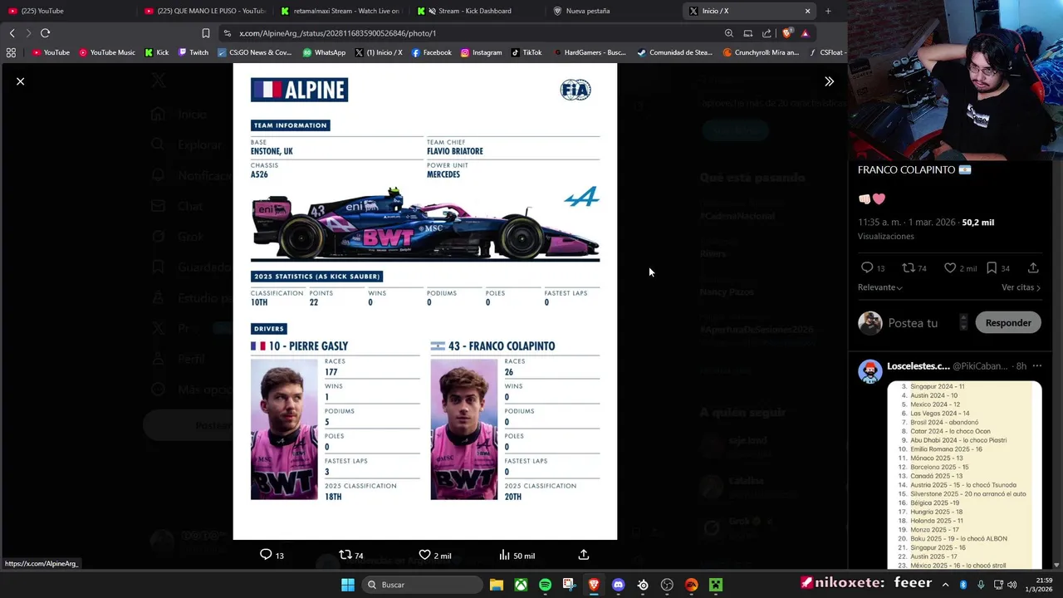Open OBS Studio from the taskbar
The height and width of the screenshot is (598, 1063).
point(667,585)
